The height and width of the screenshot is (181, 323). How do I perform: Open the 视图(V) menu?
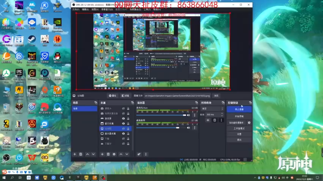95,9
